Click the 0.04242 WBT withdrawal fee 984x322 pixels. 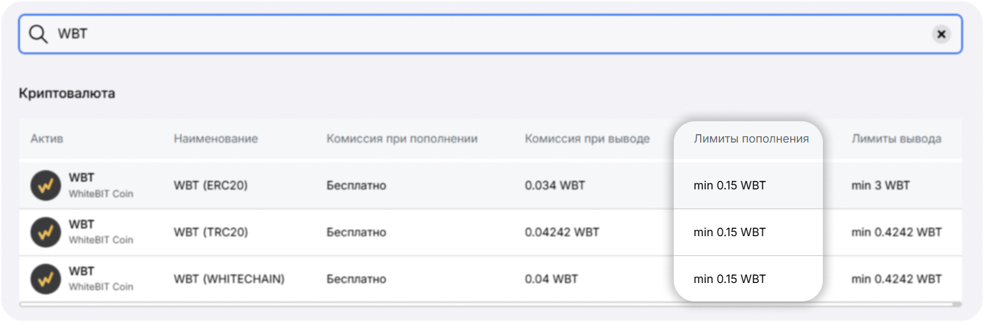[x=562, y=232]
